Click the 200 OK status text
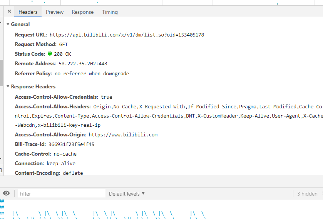 62,54
